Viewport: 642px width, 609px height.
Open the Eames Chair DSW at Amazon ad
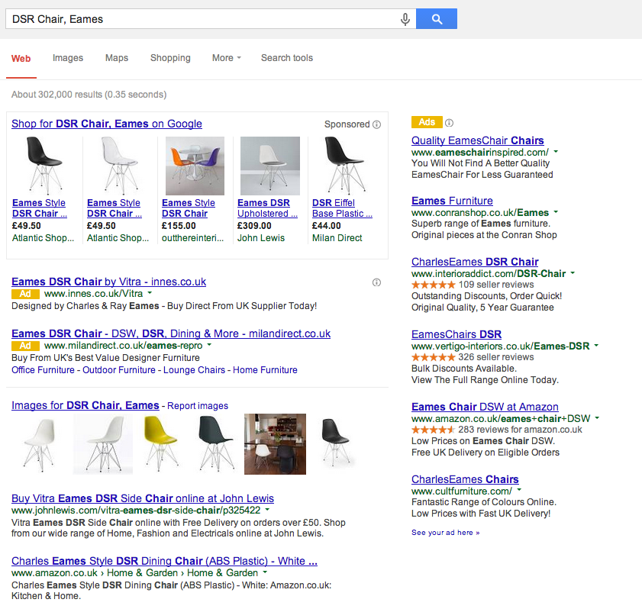click(x=485, y=408)
